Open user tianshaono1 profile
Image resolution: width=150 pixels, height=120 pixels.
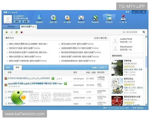[126, 47]
